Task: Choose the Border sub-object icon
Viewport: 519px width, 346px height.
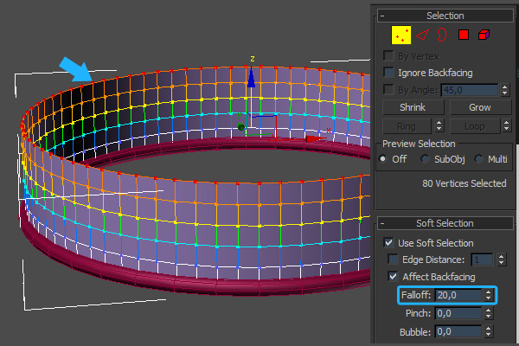Action: coord(442,35)
